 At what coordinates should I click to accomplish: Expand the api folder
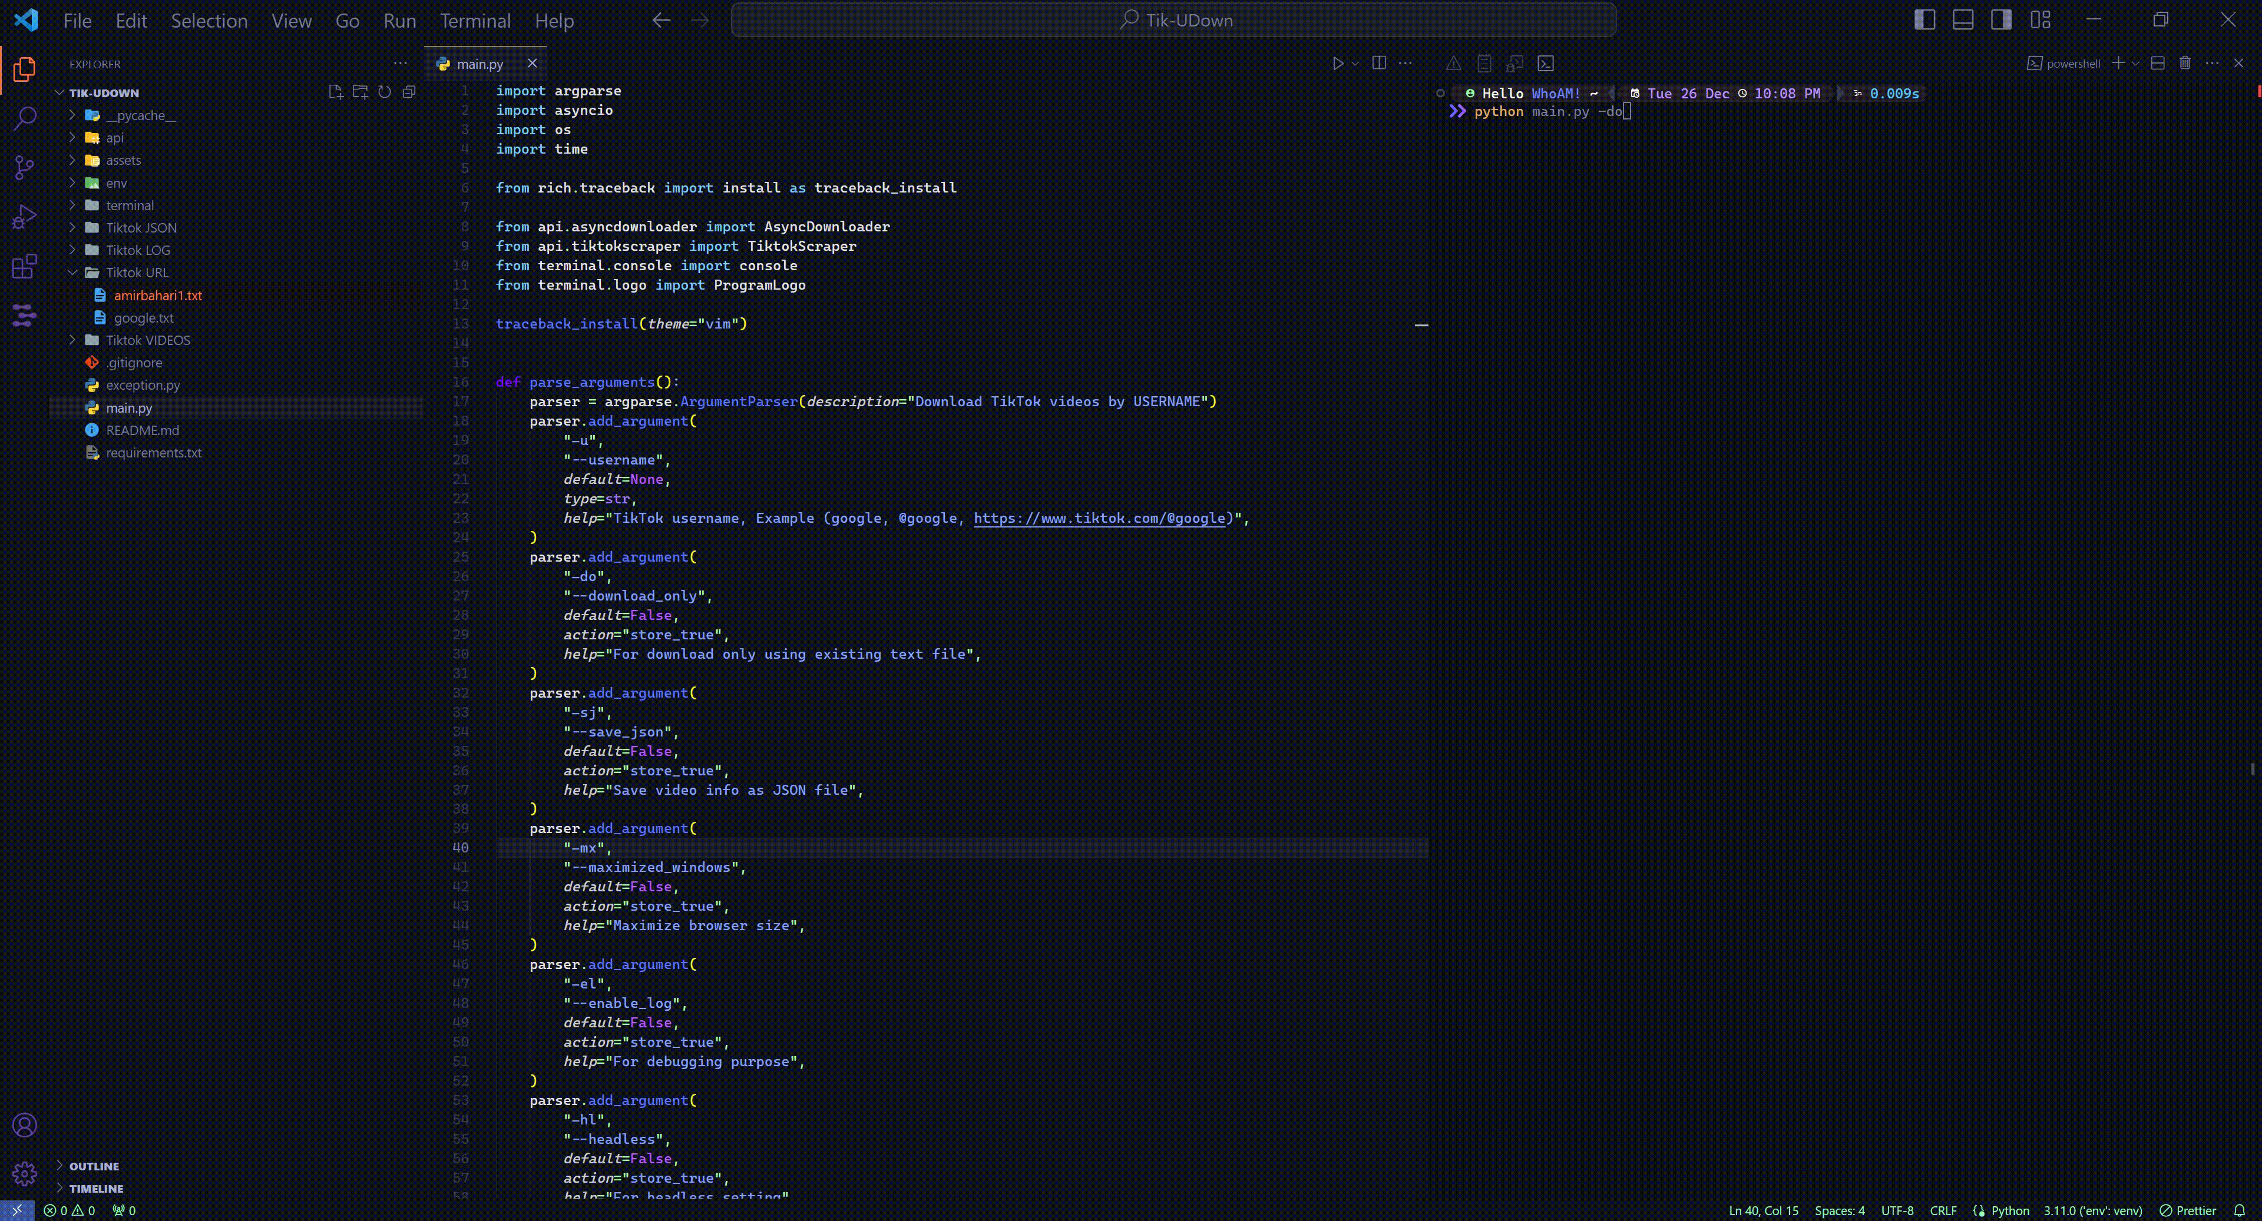pos(114,138)
